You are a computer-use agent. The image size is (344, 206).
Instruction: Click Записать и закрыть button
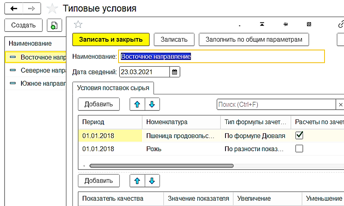click(x=111, y=39)
